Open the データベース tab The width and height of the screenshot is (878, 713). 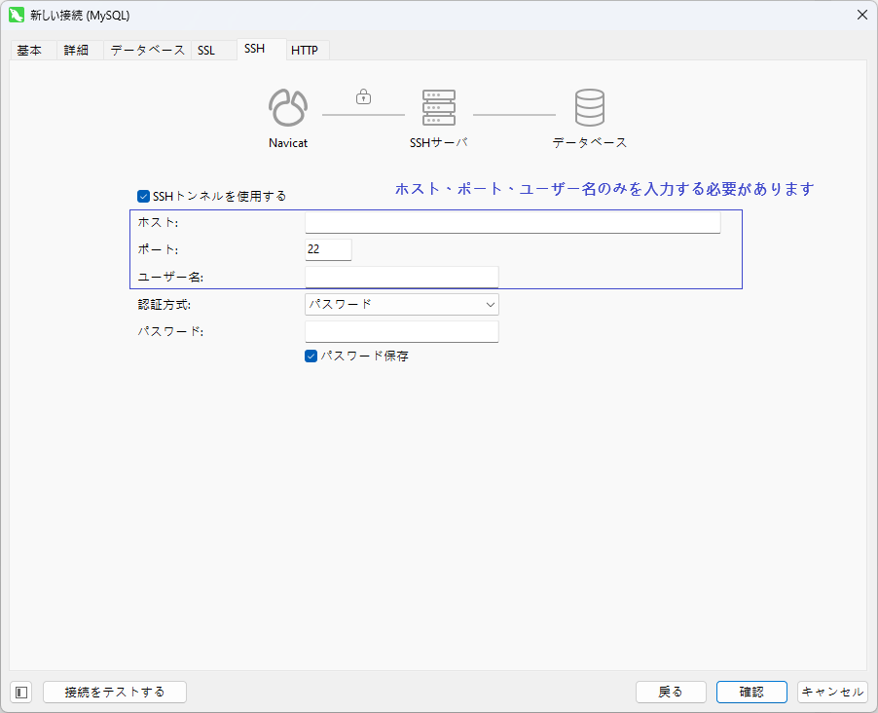[147, 50]
